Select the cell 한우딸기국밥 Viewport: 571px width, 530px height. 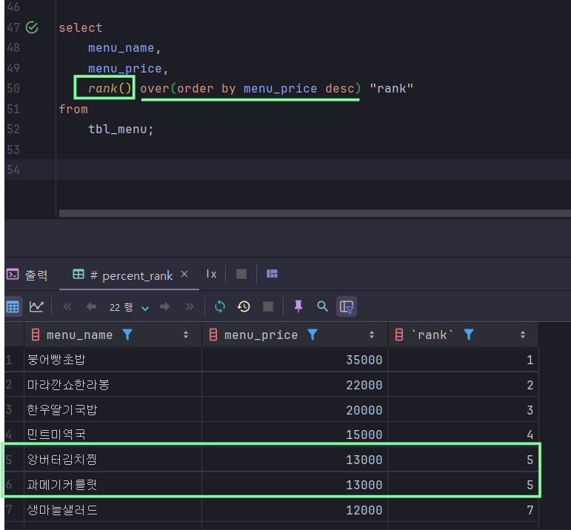coord(113,410)
